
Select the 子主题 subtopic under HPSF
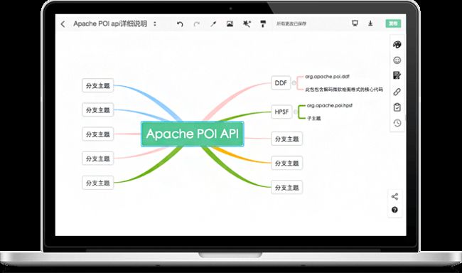pos(313,118)
